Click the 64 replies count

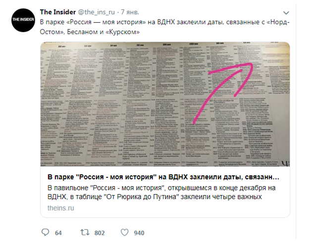click(x=58, y=233)
